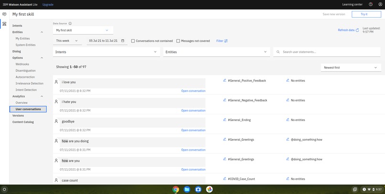Select Intents in the sidebar
Image resolution: width=385 pixels, height=194 pixels.
(17, 26)
